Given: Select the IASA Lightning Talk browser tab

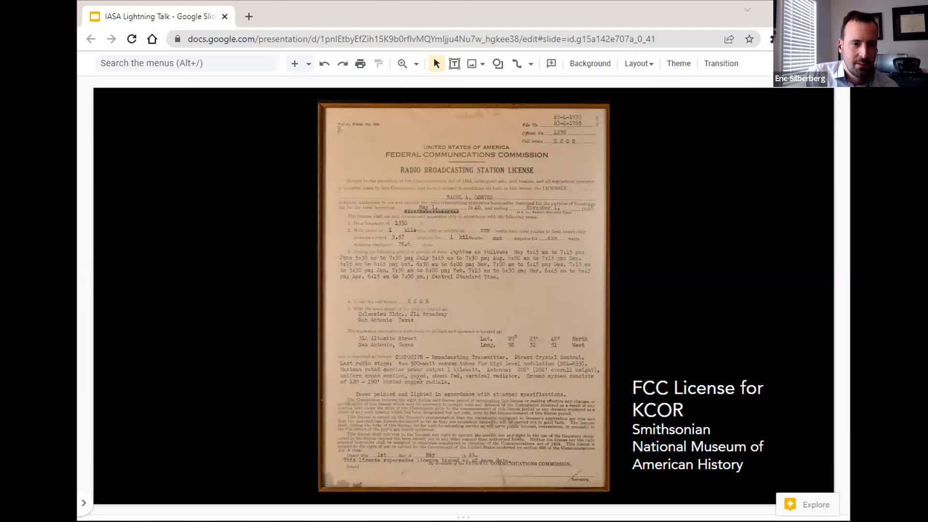Looking at the screenshot, I should pyautogui.click(x=159, y=16).
